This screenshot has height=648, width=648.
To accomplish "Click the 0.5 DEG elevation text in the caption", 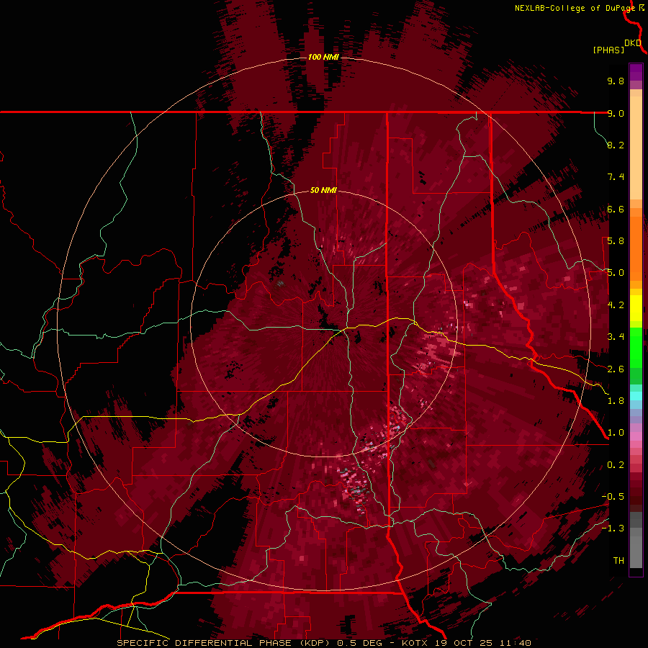I will click(360, 643).
